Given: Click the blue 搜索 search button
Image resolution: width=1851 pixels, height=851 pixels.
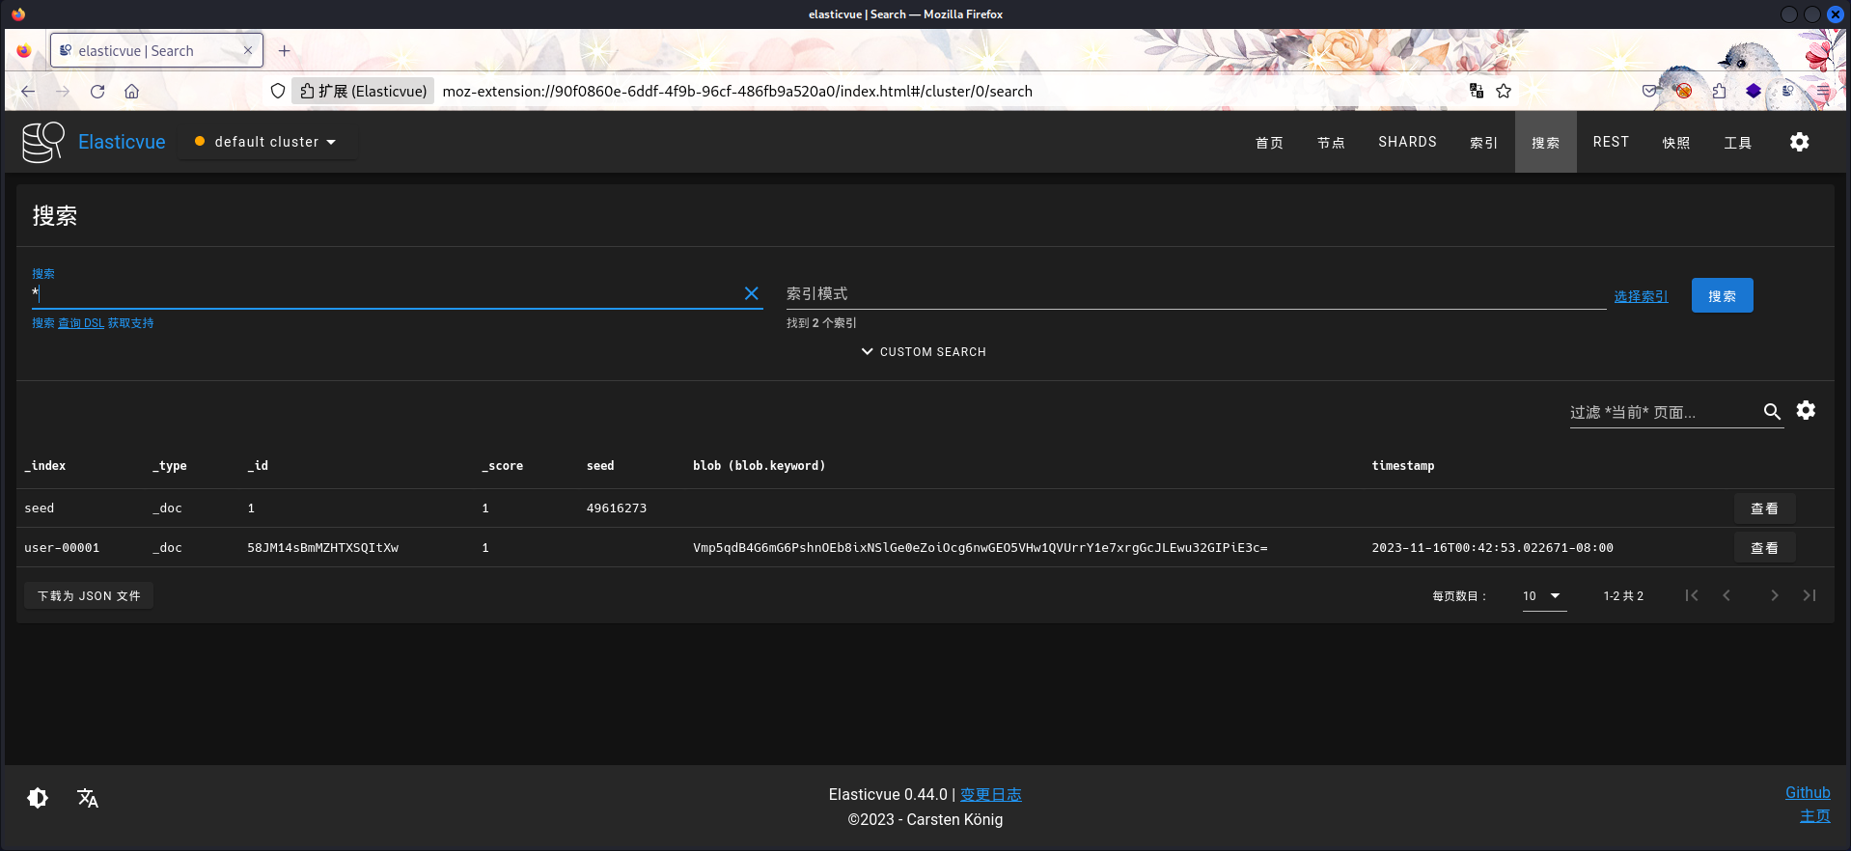Looking at the screenshot, I should tap(1722, 295).
